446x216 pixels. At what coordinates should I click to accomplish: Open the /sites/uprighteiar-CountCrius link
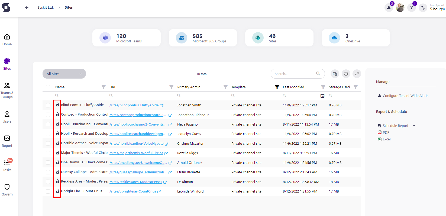pyautogui.click(x=133, y=191)
